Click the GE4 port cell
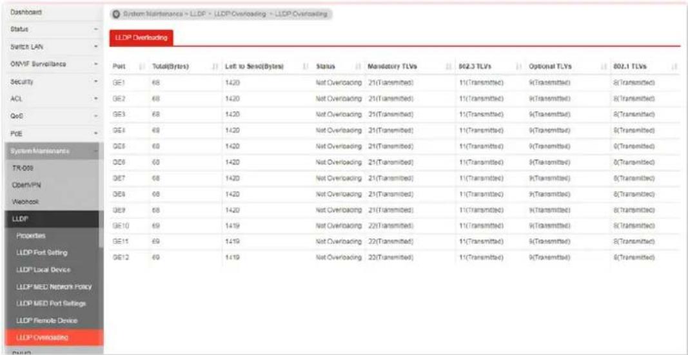688x355 pixels. (x=117, y=131)
